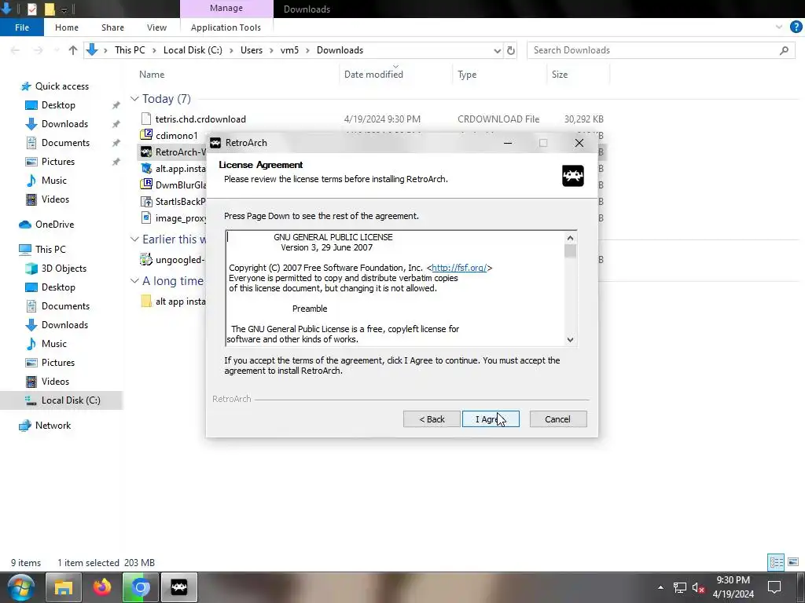Select the ungoogled-chromium file icon

[x=146, y=259]
